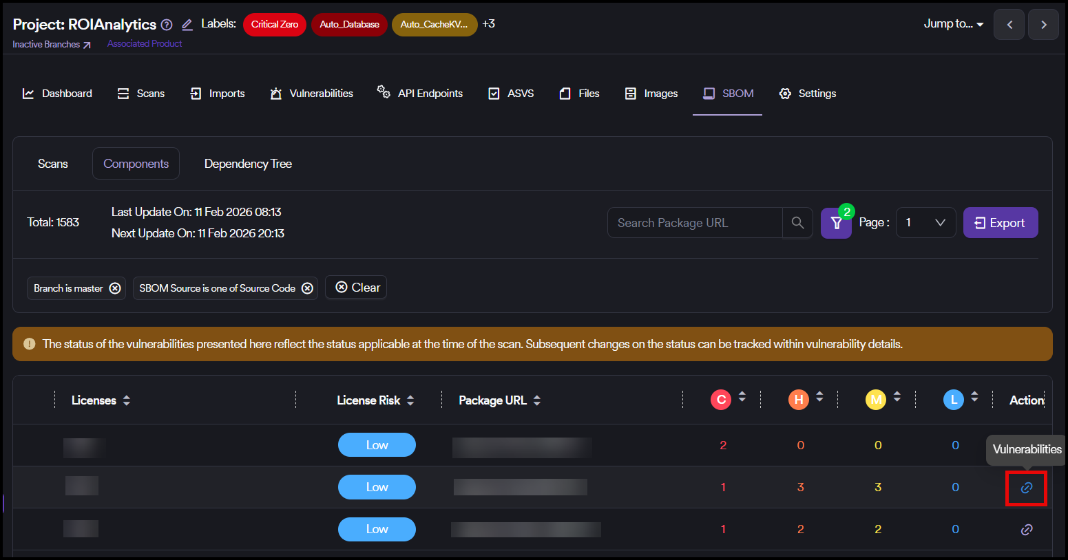Open the Inactive Branches link

[51, 45]
